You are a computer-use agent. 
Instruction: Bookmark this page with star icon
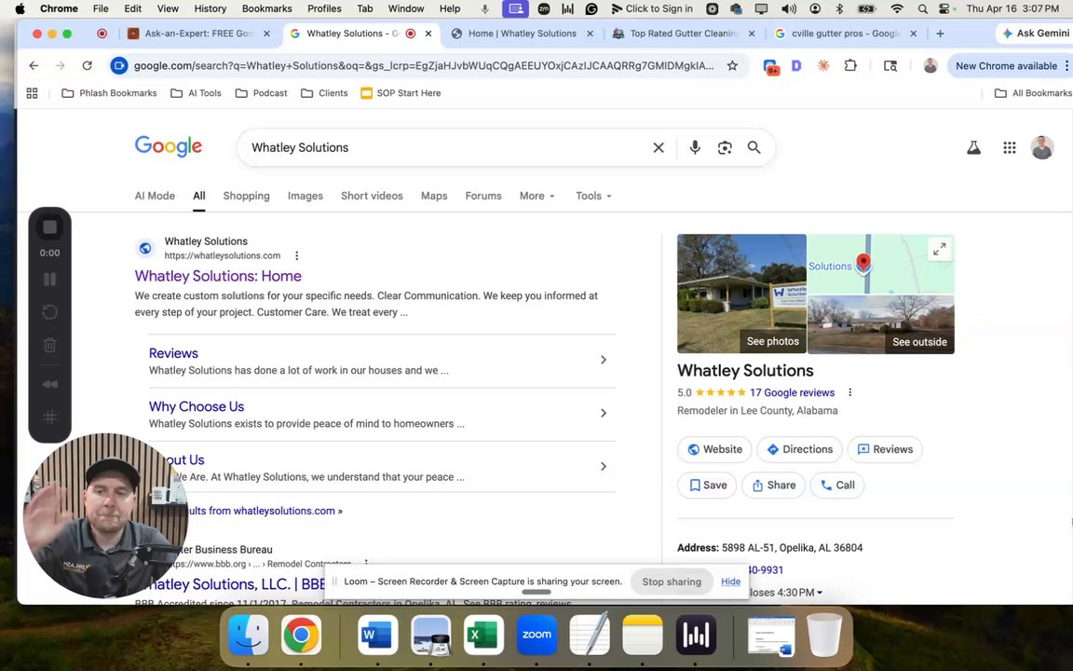(732, 66)
